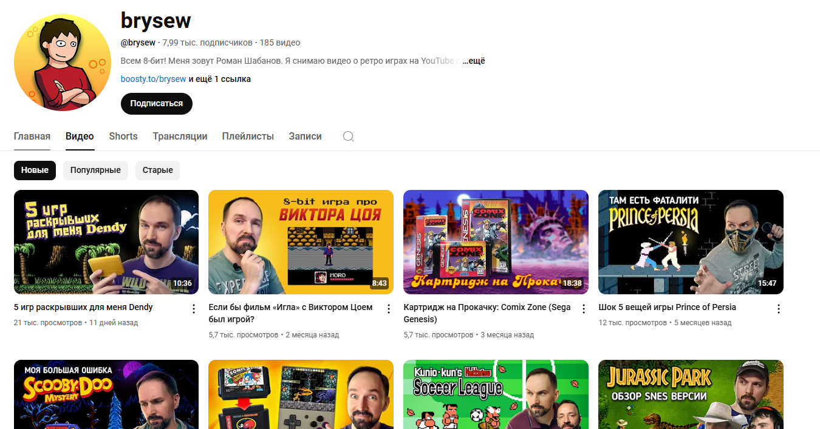Select the 'Популярные' sort chip
820x429 pixels.
(x=95, y=171)
